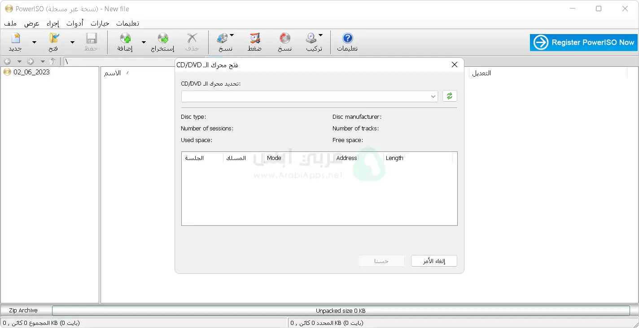The height and width of the screenshot is (328, 639).
Task: Click the Address column header in track list
Action: tap(346, 158)
